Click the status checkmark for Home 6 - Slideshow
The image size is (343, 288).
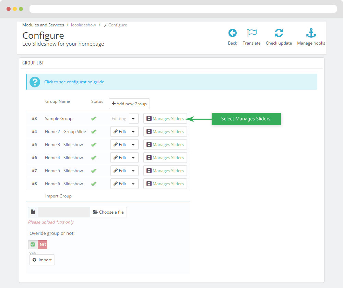point(94,184)
